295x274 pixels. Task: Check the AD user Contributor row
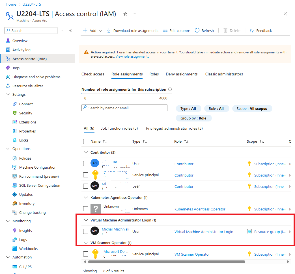86,164
